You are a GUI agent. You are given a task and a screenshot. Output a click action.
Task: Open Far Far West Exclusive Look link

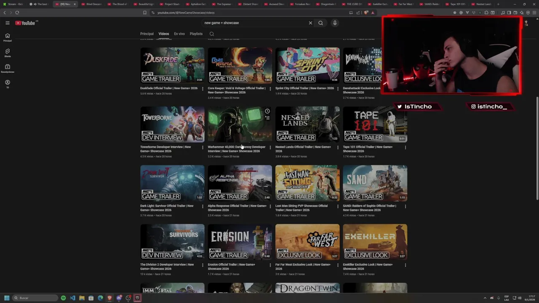click(303, 267)
